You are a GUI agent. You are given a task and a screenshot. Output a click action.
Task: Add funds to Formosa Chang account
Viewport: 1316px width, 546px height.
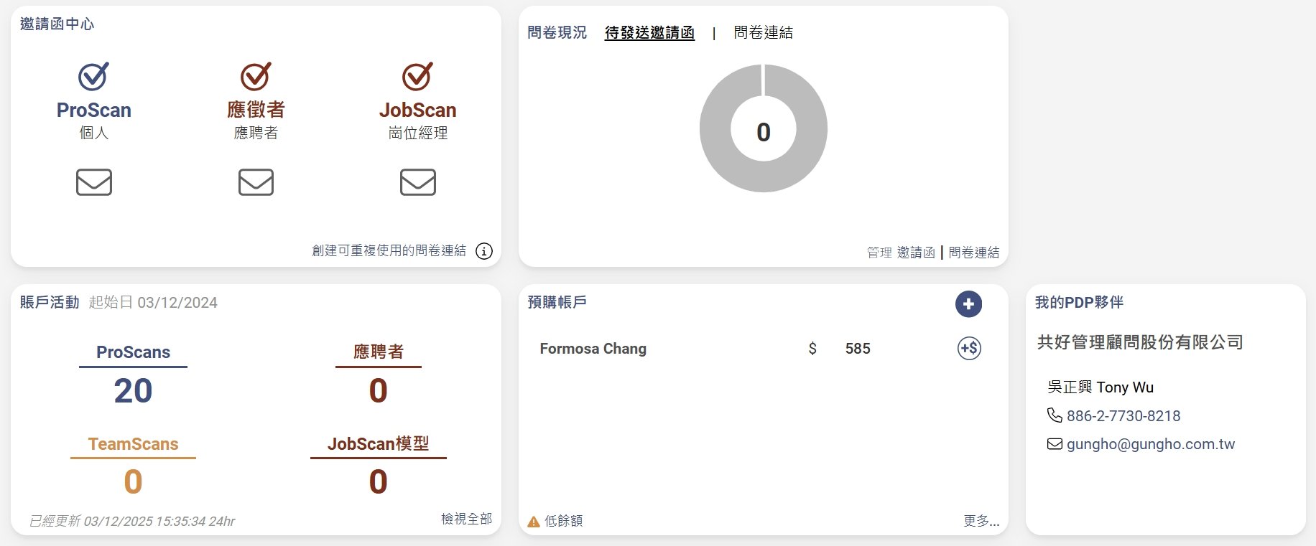[969, 349]
